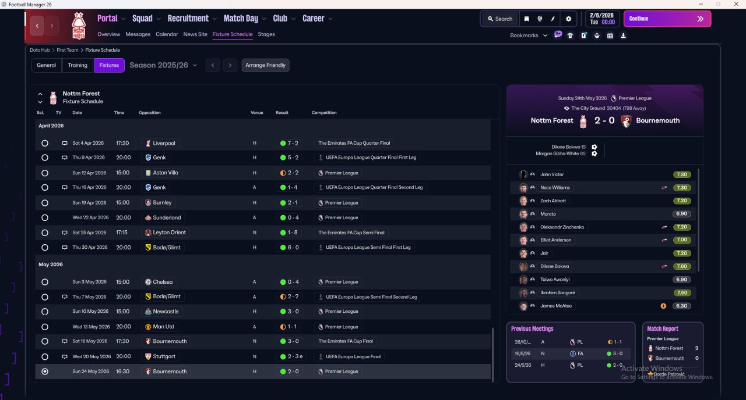Viewport: 746px width, 400px height.
Task: Open the exclamation notice bookmark icon
Action: coord(583,35)
